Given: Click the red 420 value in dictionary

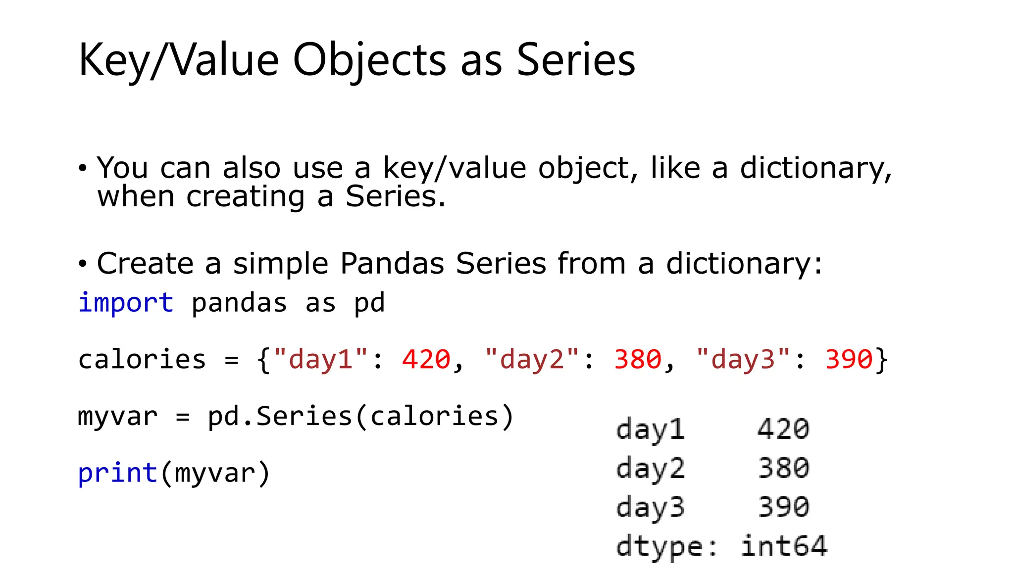Looking at the screenshot, I should (426, 359).
